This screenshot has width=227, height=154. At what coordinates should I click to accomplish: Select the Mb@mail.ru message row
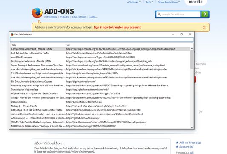pyautogui.click(x=100, y=126)
